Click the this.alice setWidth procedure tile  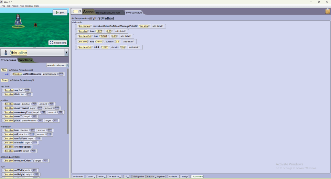tap(20, 170)
